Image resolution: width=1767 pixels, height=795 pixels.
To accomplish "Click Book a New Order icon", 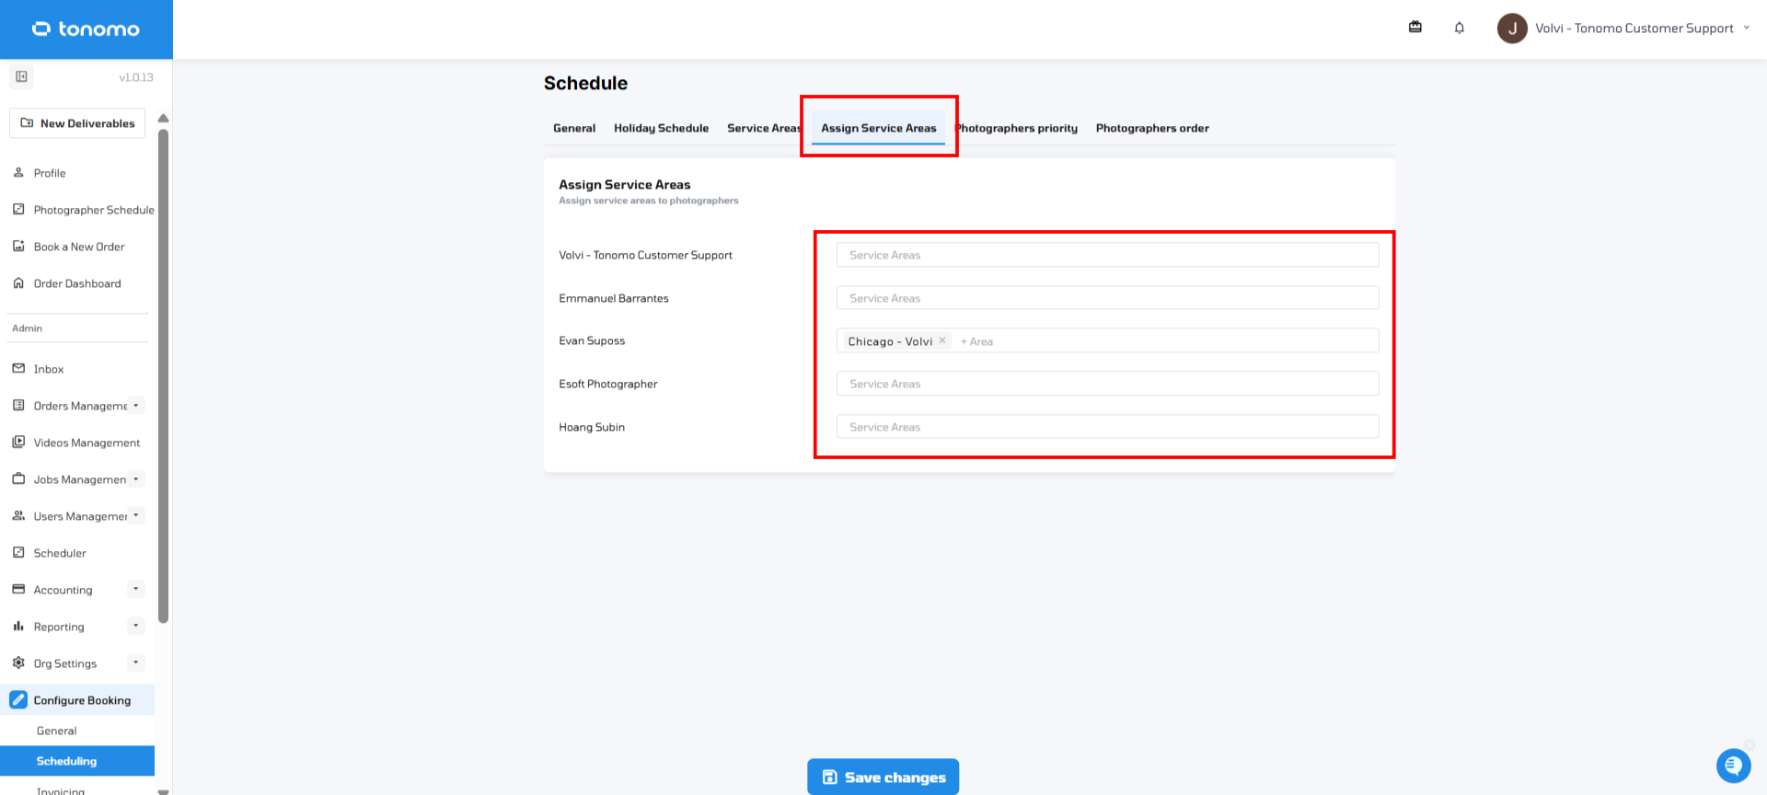I will point(18,246).
